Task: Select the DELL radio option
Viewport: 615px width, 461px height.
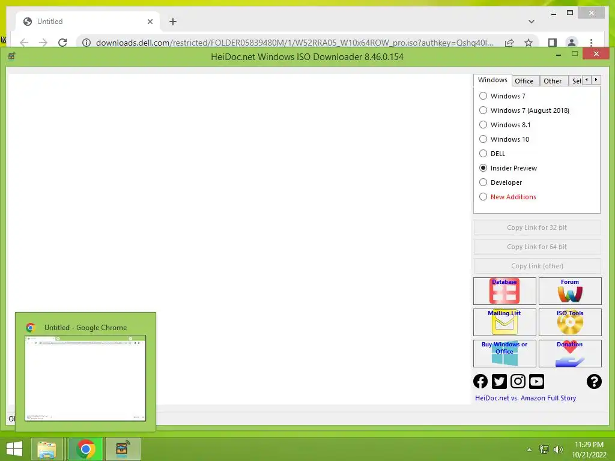Action: pyautogui.click(x=492, y=154)
